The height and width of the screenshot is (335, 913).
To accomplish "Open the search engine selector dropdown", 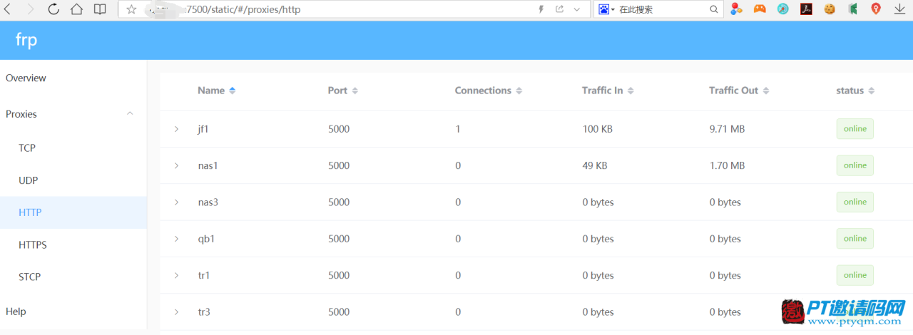I will 607,9.
